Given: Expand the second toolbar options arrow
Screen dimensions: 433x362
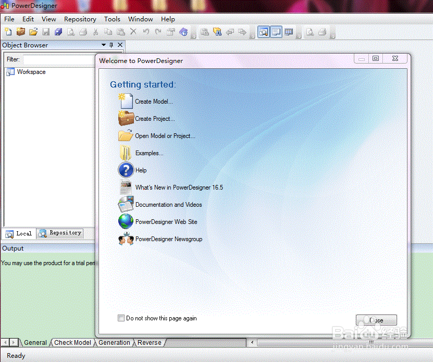Looking at the screenshot, I should [252, 36].
